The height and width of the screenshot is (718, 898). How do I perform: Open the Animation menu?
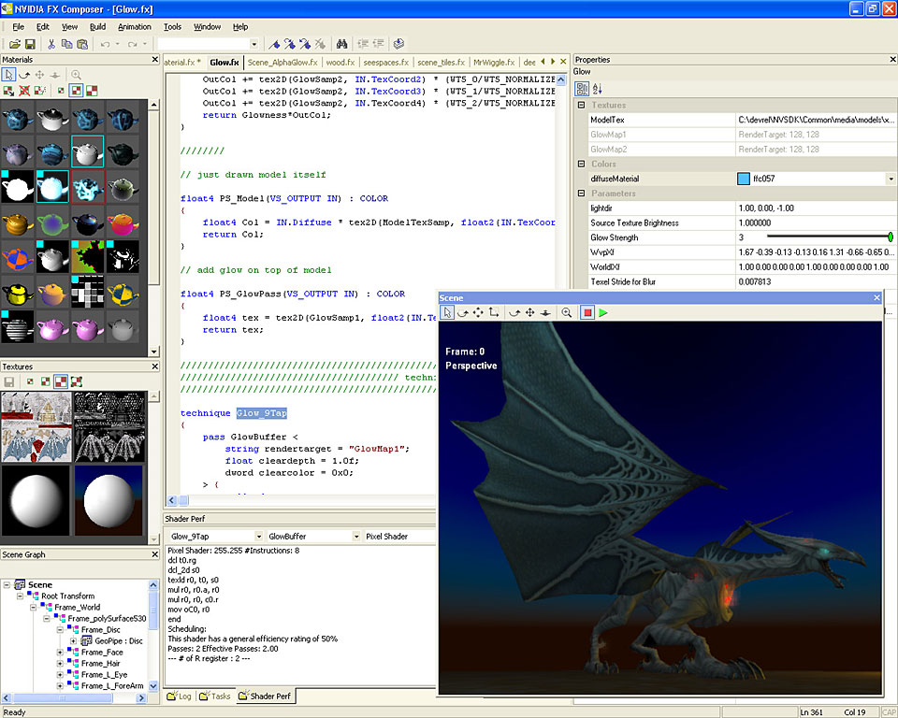[135, 27]
